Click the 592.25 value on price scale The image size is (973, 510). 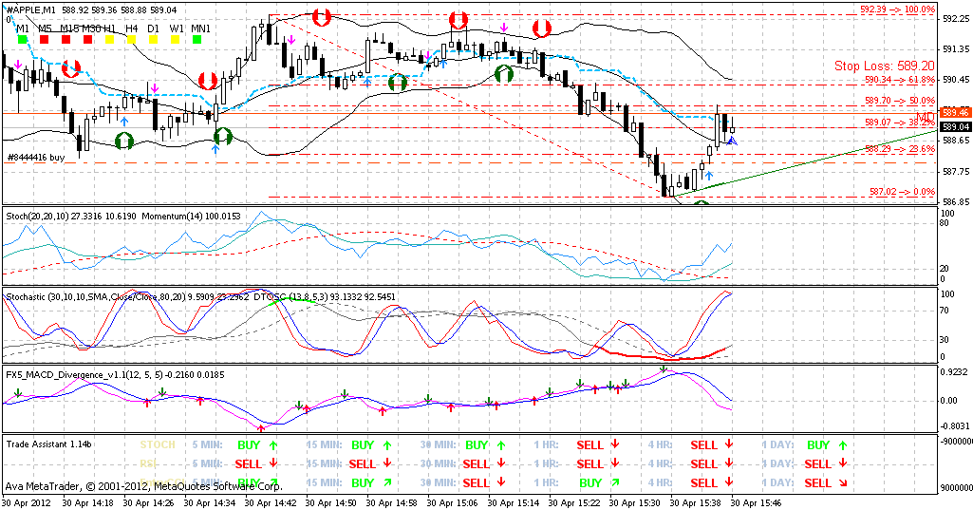click(x=955, y=19)
